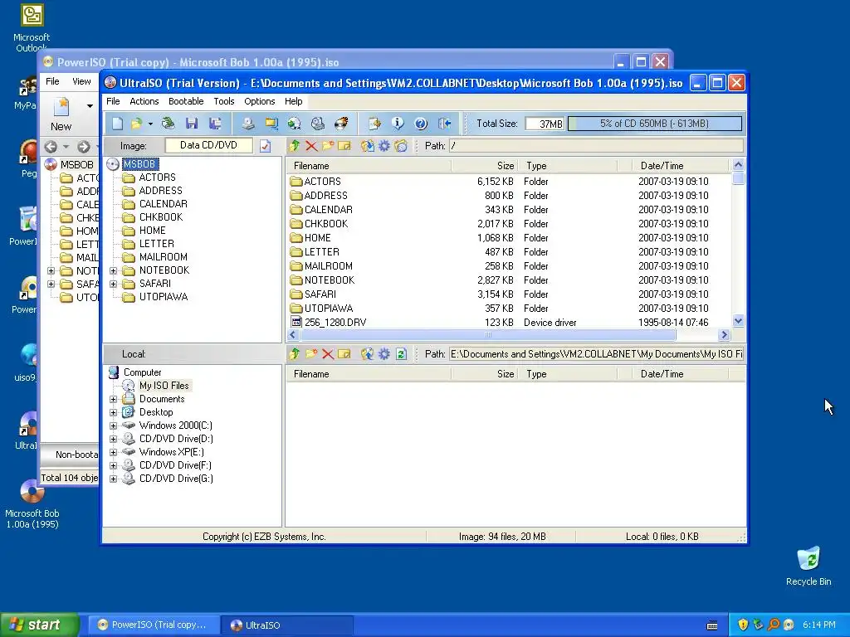The height and width of the screenshot is (637, 850).
Task: Click the gear Properties icon in image pane toolbar
Action: coord(383,146)
